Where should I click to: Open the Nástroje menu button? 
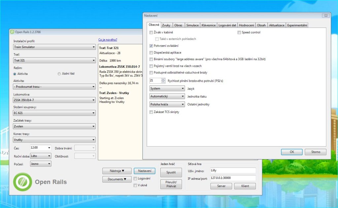[x=117, y=171]
